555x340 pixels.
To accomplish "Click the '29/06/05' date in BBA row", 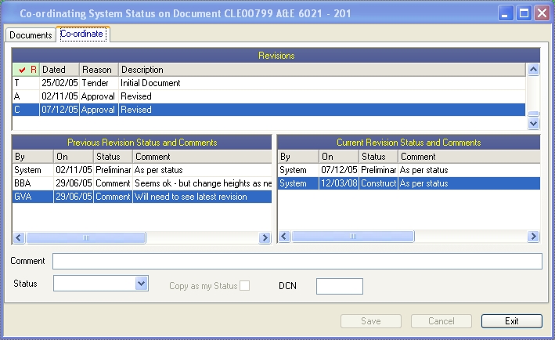I will 74,183.
